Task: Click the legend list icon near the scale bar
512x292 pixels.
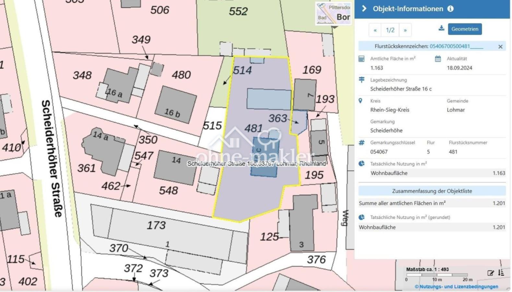Action: (501, 273)
